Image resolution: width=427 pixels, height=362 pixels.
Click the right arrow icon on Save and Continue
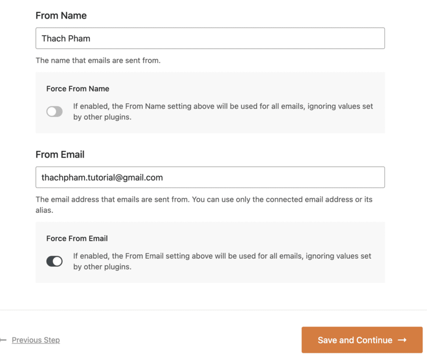click(402, 340)
